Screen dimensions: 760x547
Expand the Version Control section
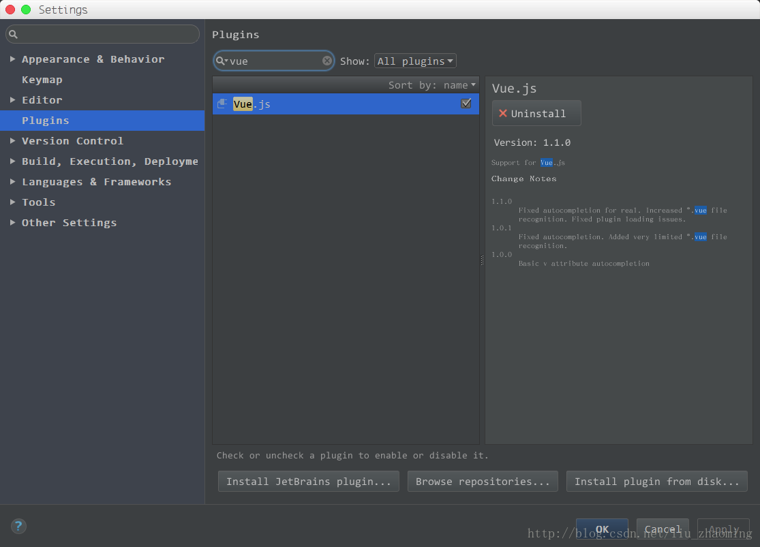click(x=12, y=140)
